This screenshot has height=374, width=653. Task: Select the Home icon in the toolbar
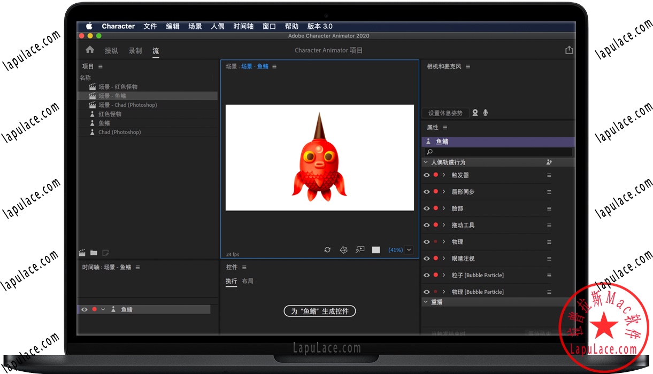point(89,49)
